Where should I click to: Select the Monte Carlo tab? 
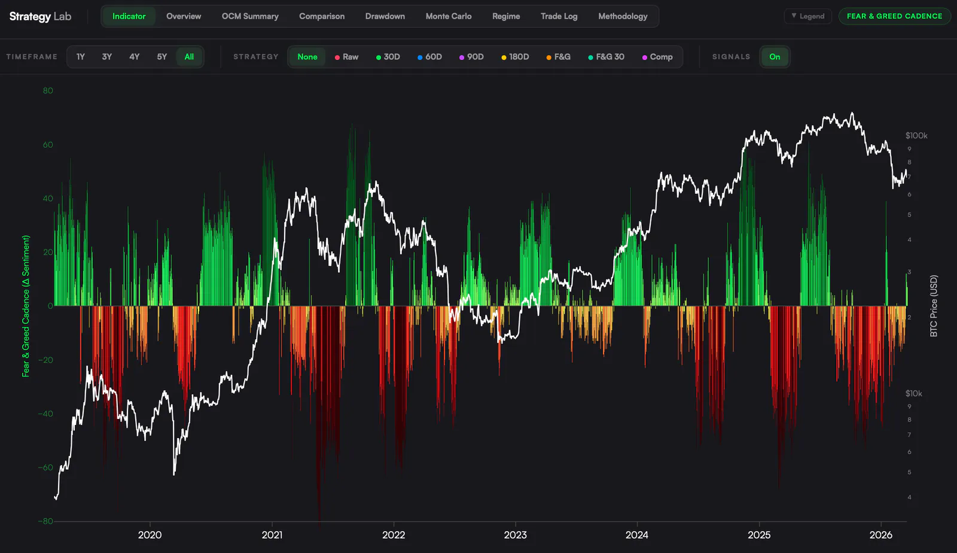[449, 16]
